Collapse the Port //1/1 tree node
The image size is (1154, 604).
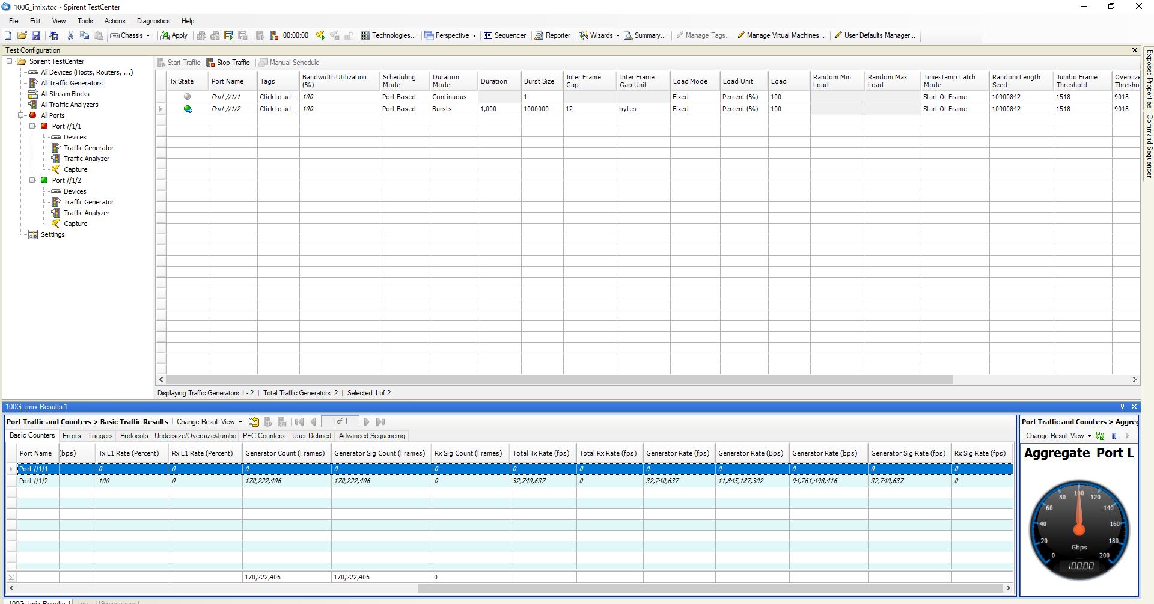33,126
